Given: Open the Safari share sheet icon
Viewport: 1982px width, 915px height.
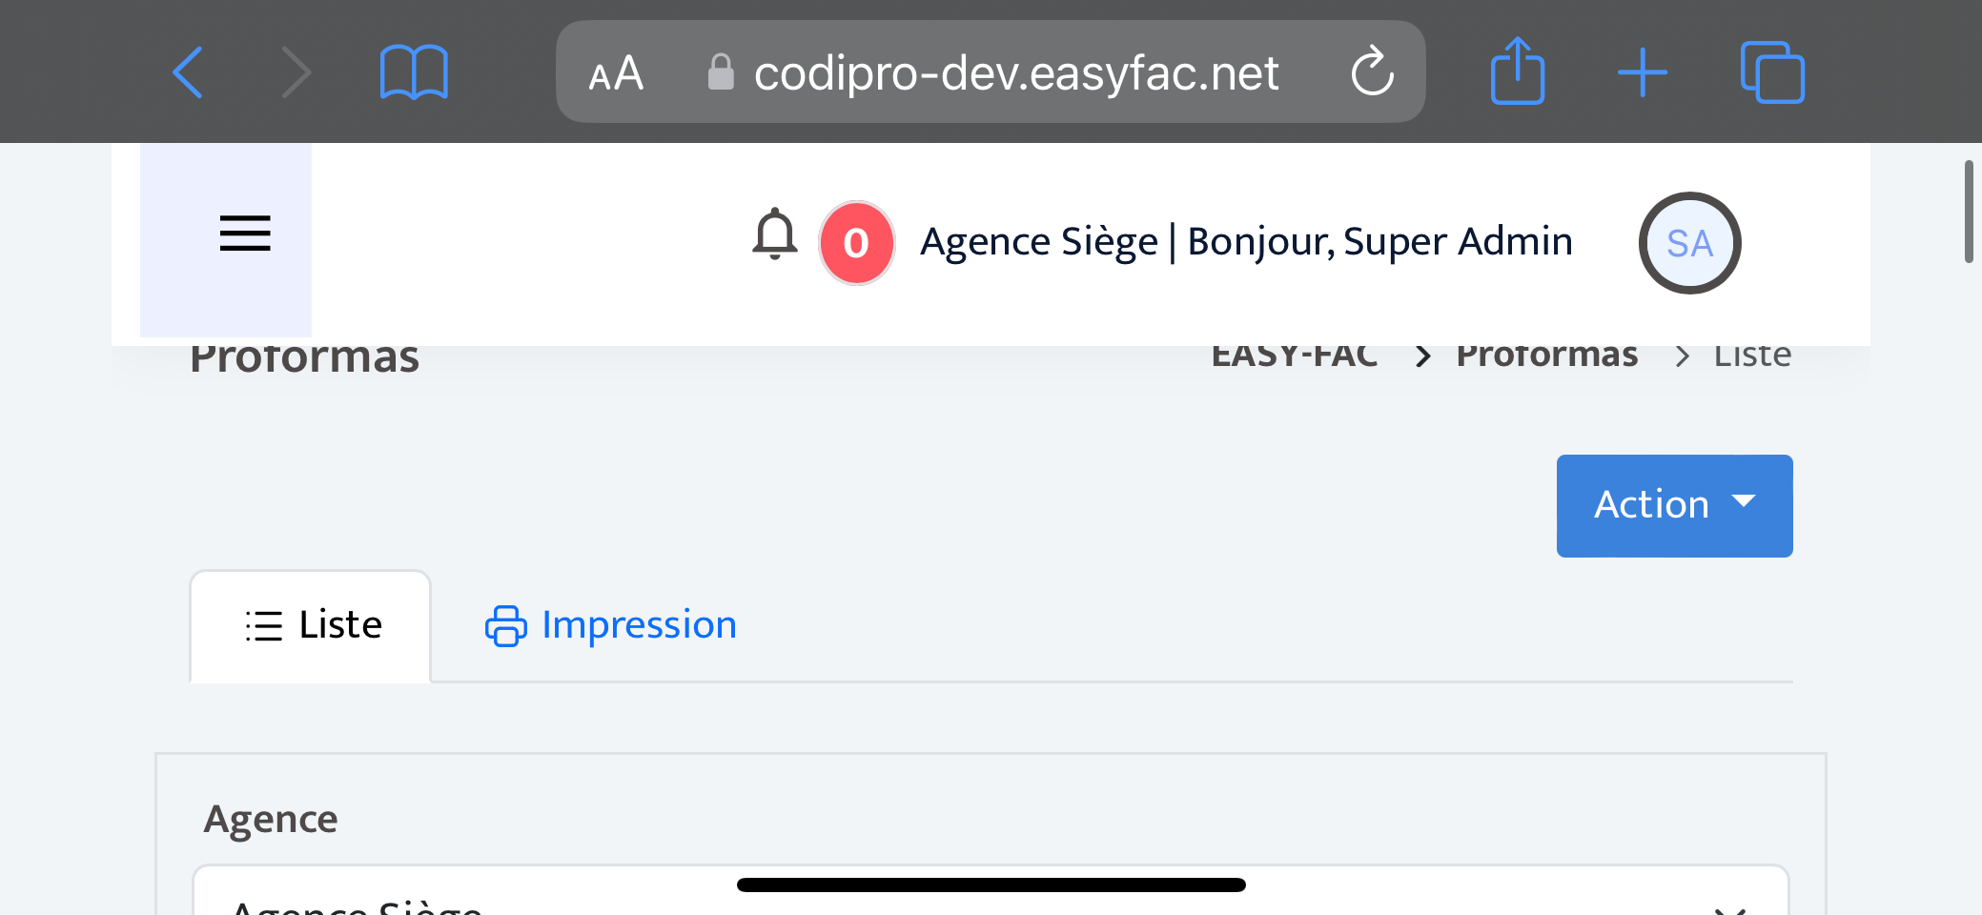Looking at the screenshot, I should coord(1517,71).
